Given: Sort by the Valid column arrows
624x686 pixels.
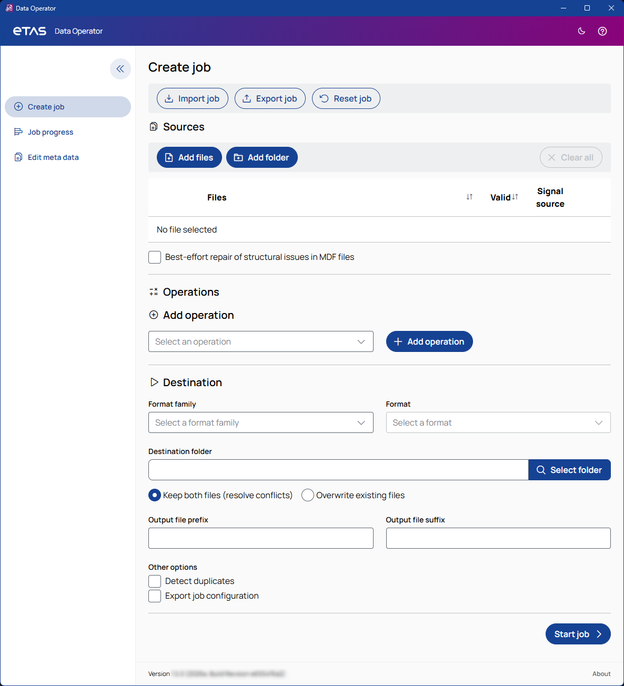Looking at the screenshot, I should [515, 197].
